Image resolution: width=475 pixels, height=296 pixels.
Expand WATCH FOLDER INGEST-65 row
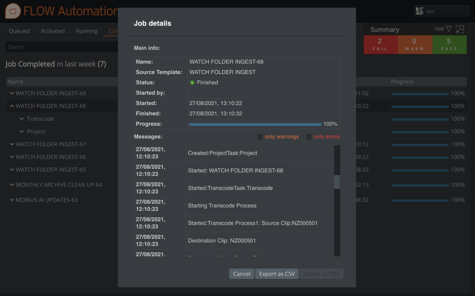12,170
